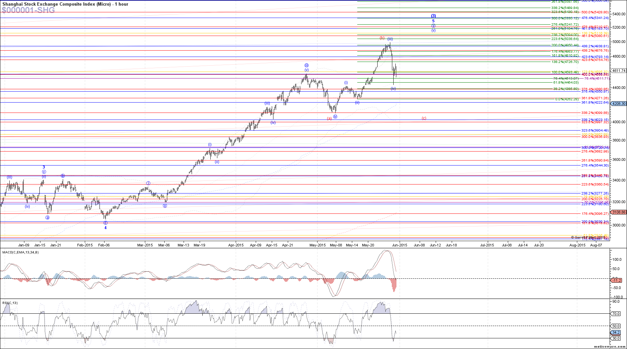Click the blue wave 3 label on left
Viewport: 627px width, 349px height.
click(44, 167)
